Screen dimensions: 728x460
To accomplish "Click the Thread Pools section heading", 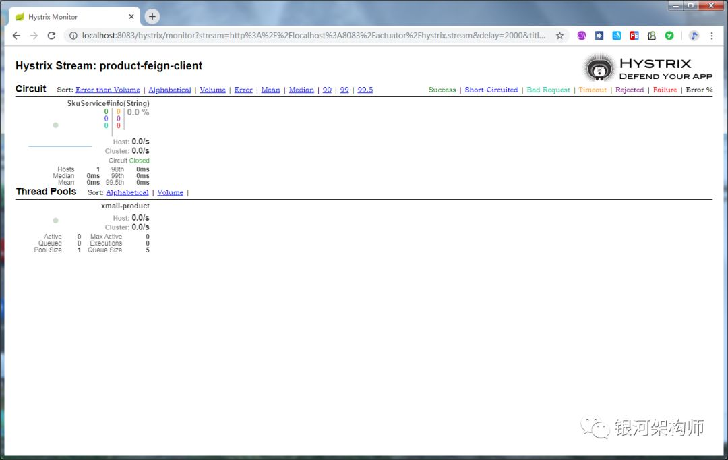I will [46, 192].
